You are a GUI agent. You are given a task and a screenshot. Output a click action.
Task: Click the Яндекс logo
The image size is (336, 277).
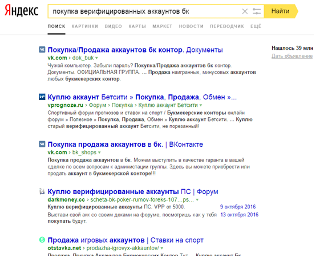click(x=22, y=11)
